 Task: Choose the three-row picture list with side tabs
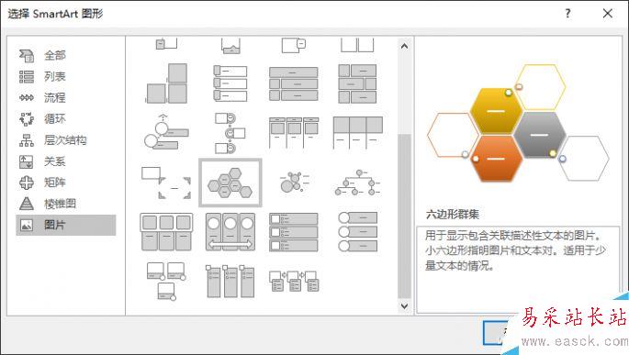pos(230,83)
